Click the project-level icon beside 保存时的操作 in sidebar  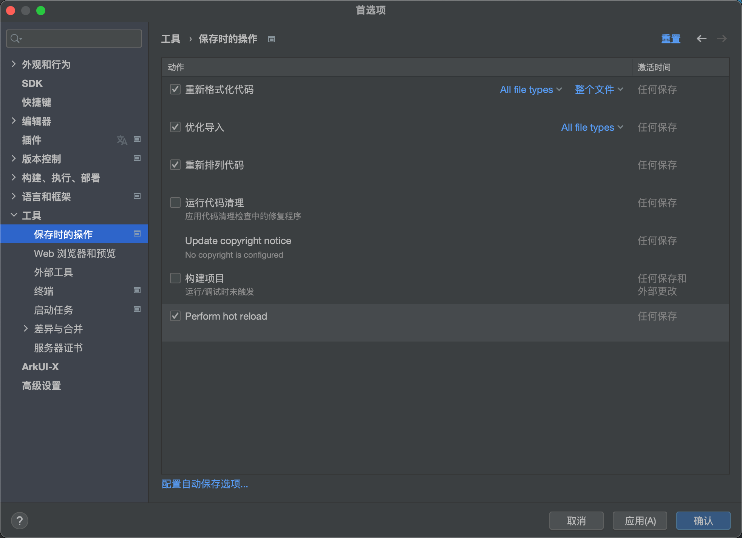pyautogui.click(x=137, y=234)
